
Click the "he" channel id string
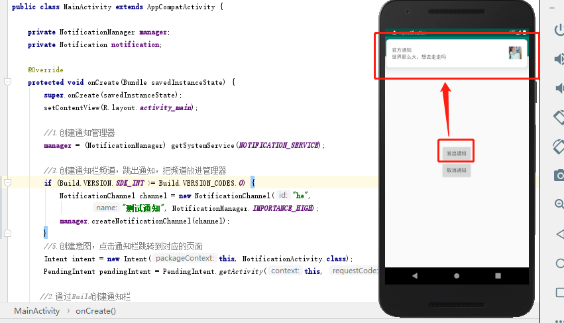[x=300, y=196]
